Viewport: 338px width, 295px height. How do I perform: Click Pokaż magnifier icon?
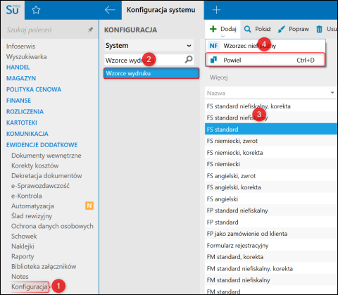[x=247, y=29]
